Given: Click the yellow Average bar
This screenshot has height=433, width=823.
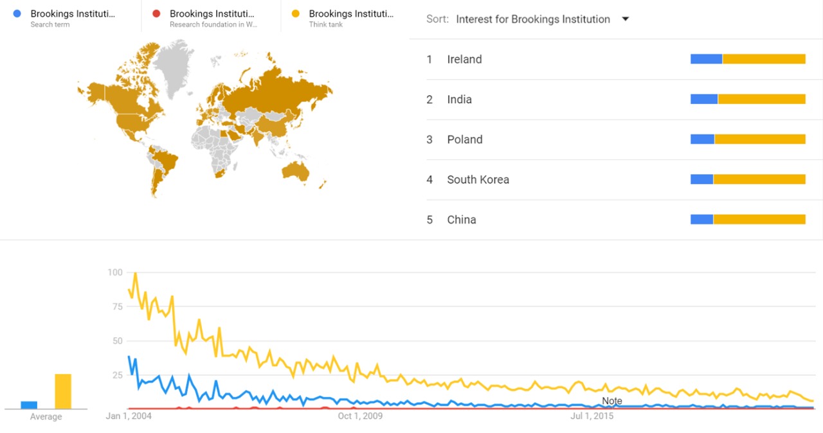Looking at the screenshot, I should pyautogui.click(x=63, y=391).
